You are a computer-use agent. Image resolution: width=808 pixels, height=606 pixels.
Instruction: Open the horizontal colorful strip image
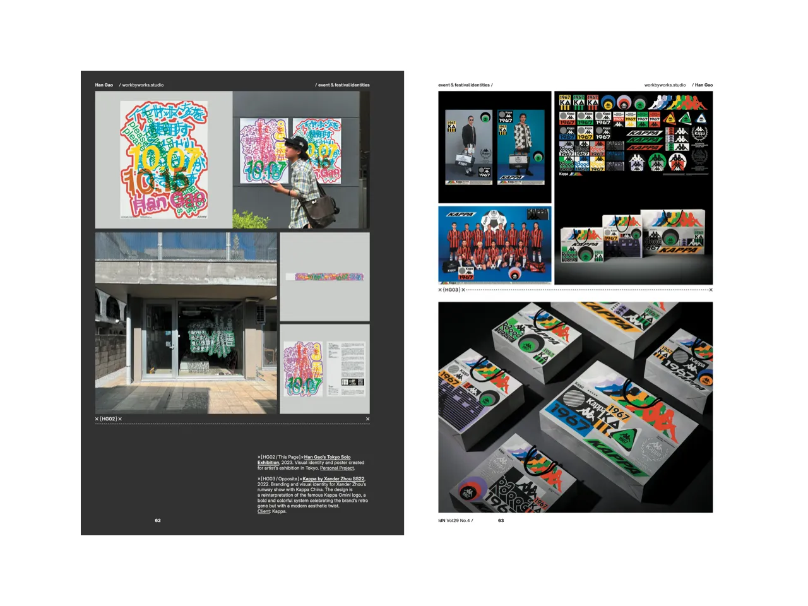(x=325, y=276)
